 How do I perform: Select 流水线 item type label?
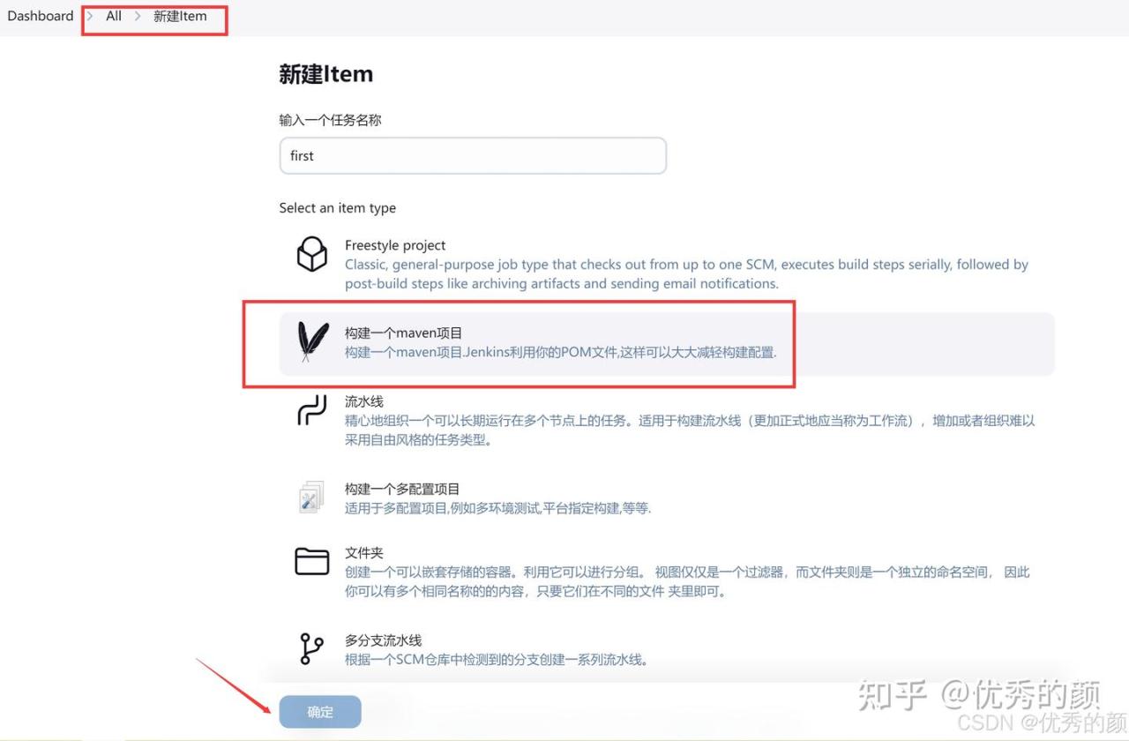coord(364,401)
